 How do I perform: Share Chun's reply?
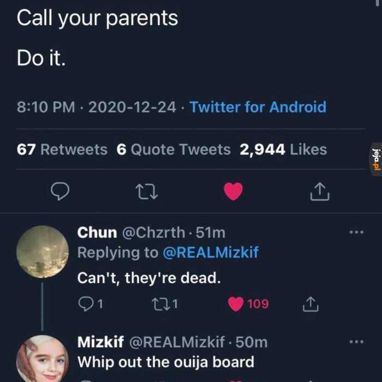310,304
